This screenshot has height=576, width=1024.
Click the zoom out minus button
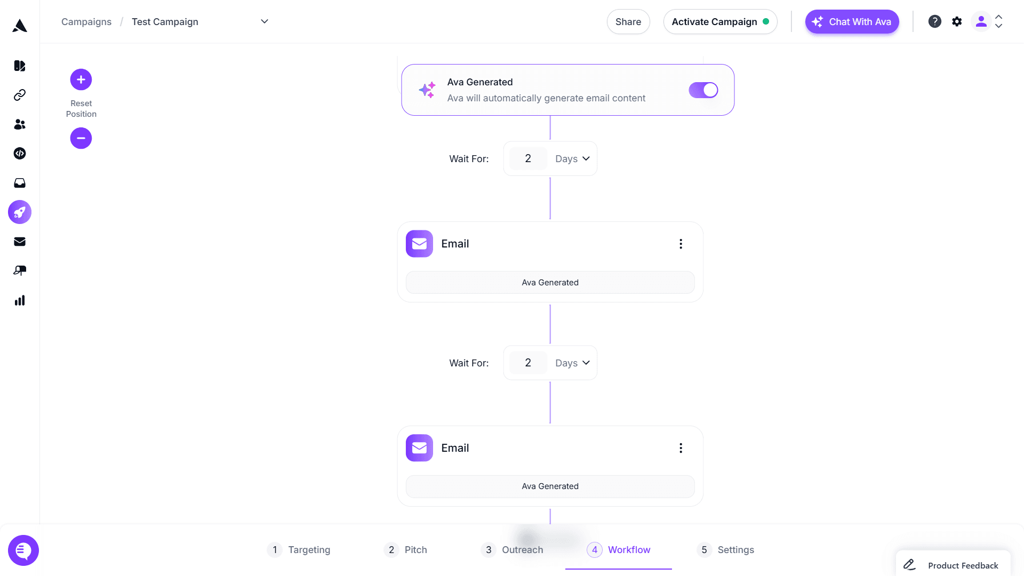coord(81,138)
